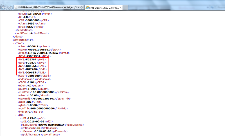Image resolution: width=225 pixels, height=136 pixels.
Task: Select the qCom value 1.0000
Action: (x=33, y=89)
